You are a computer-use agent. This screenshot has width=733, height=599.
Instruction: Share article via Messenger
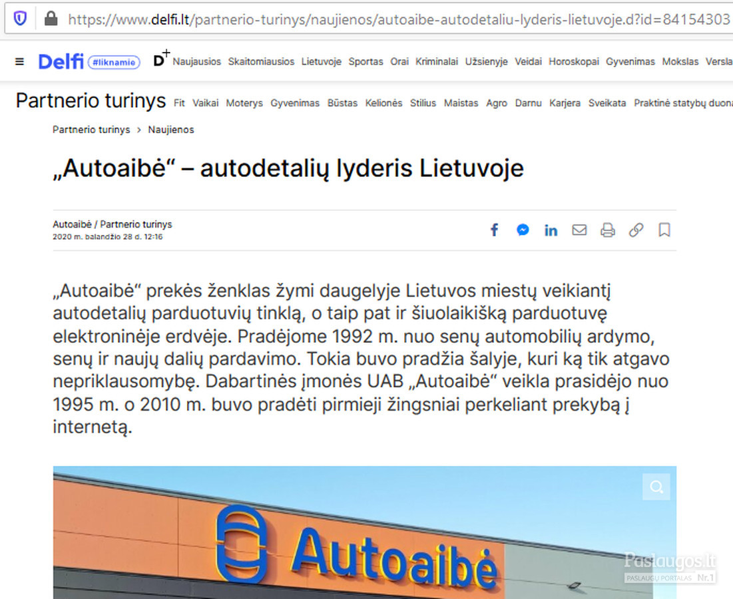[523, 230]
